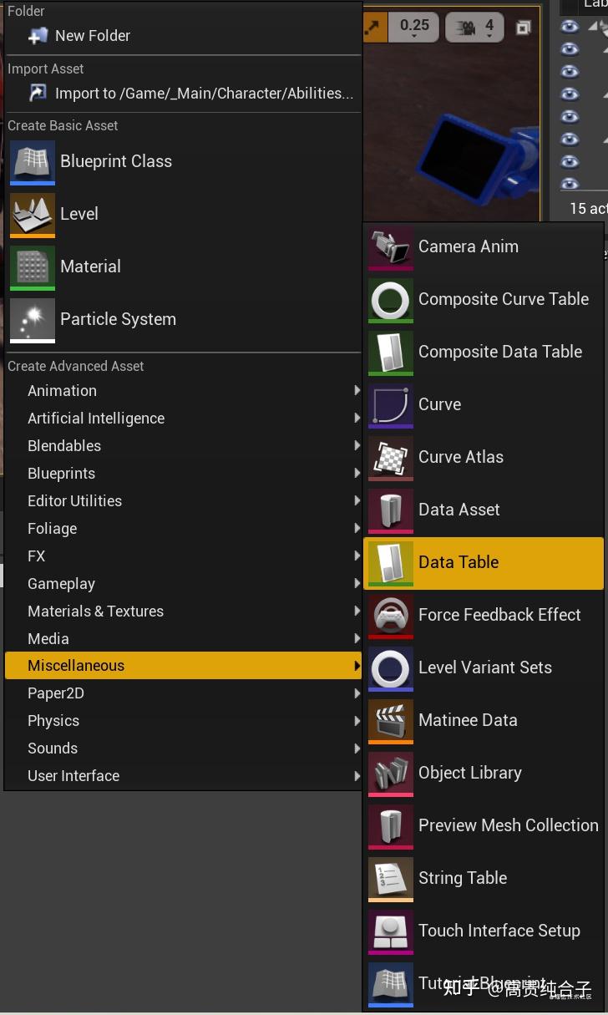608x1015 pixels.
Task: Click the Particle System icon
Action: coord(33,320)
